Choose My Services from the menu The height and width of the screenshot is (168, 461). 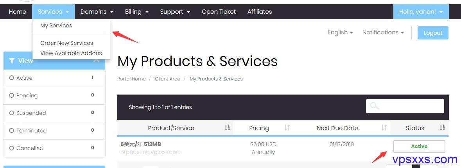56,25
